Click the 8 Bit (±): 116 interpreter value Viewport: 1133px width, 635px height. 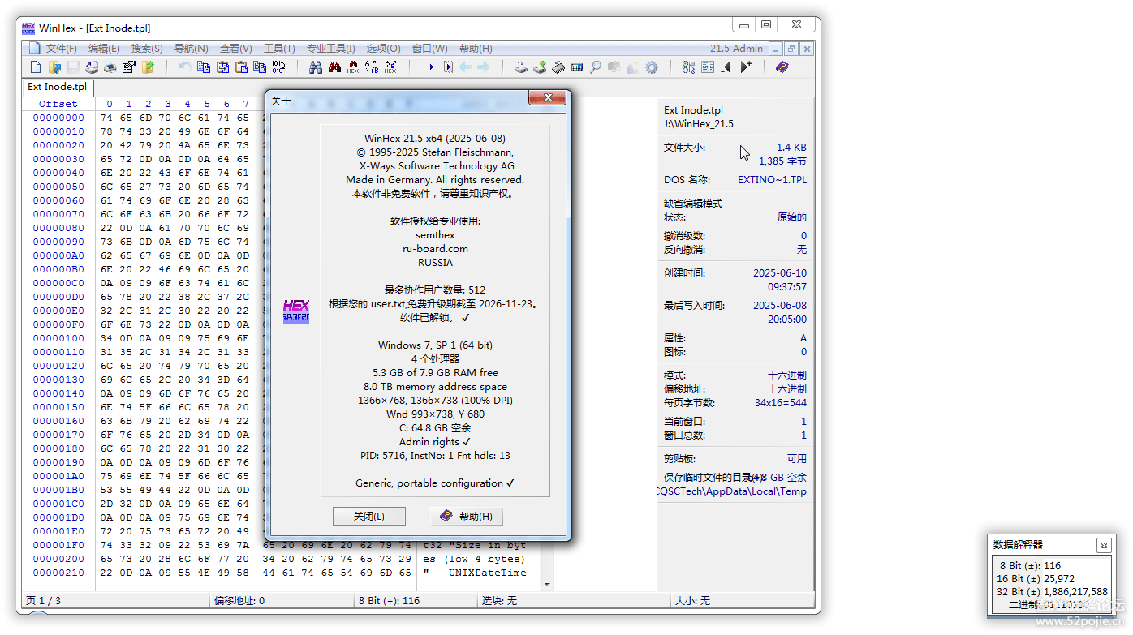(x=1030, y=566)
